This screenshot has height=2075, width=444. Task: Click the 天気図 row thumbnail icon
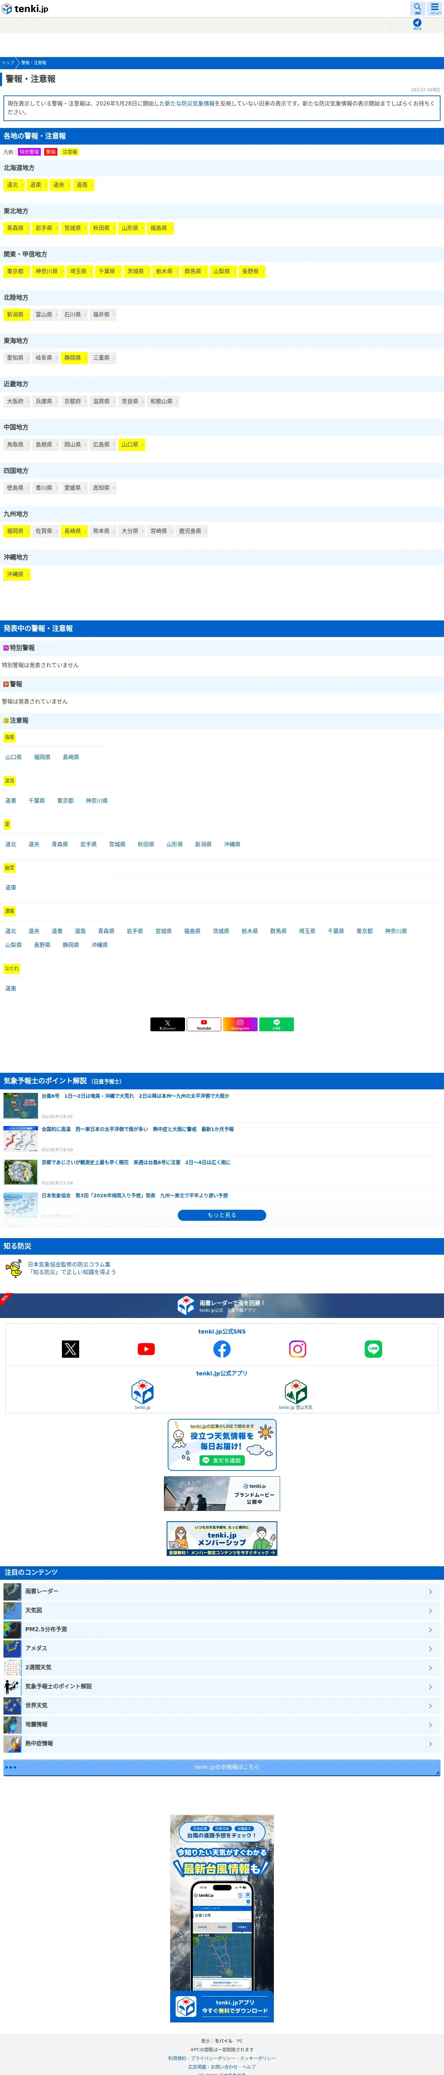[12, 1610]
